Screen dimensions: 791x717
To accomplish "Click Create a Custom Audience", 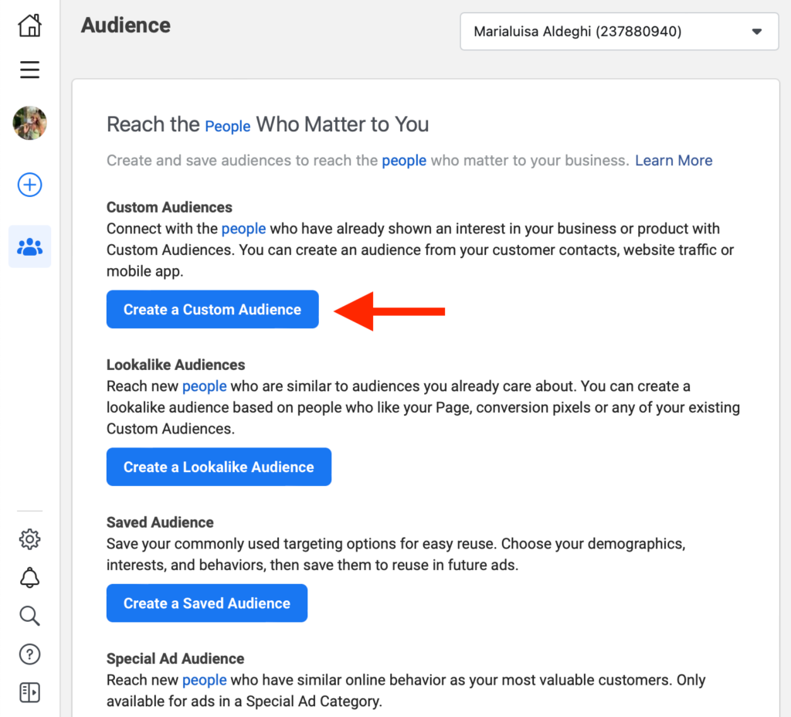I will click(x=212, y=309).
